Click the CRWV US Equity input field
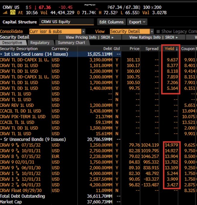This screenshot has height=205, width=197. pyautogui.click(x=66, y=22)
